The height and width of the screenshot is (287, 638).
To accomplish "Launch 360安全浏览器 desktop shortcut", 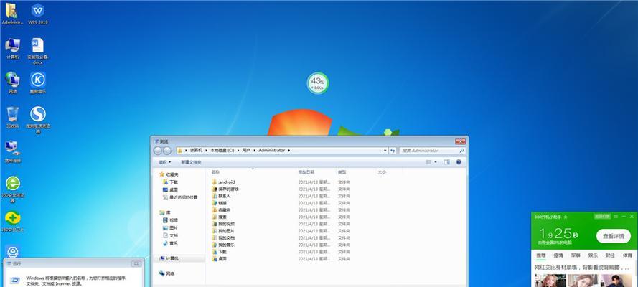I will click(13, 189).
